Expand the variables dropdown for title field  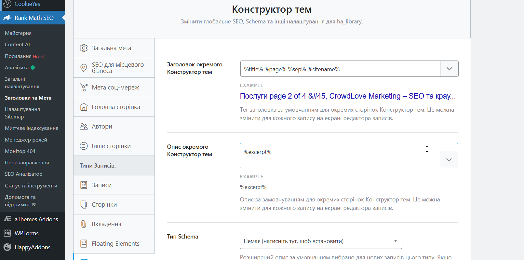449,69
